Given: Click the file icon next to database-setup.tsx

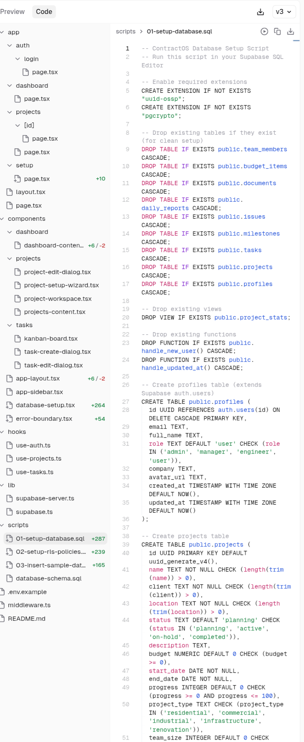Looking at the screenshot, I should tap(9, 405).
